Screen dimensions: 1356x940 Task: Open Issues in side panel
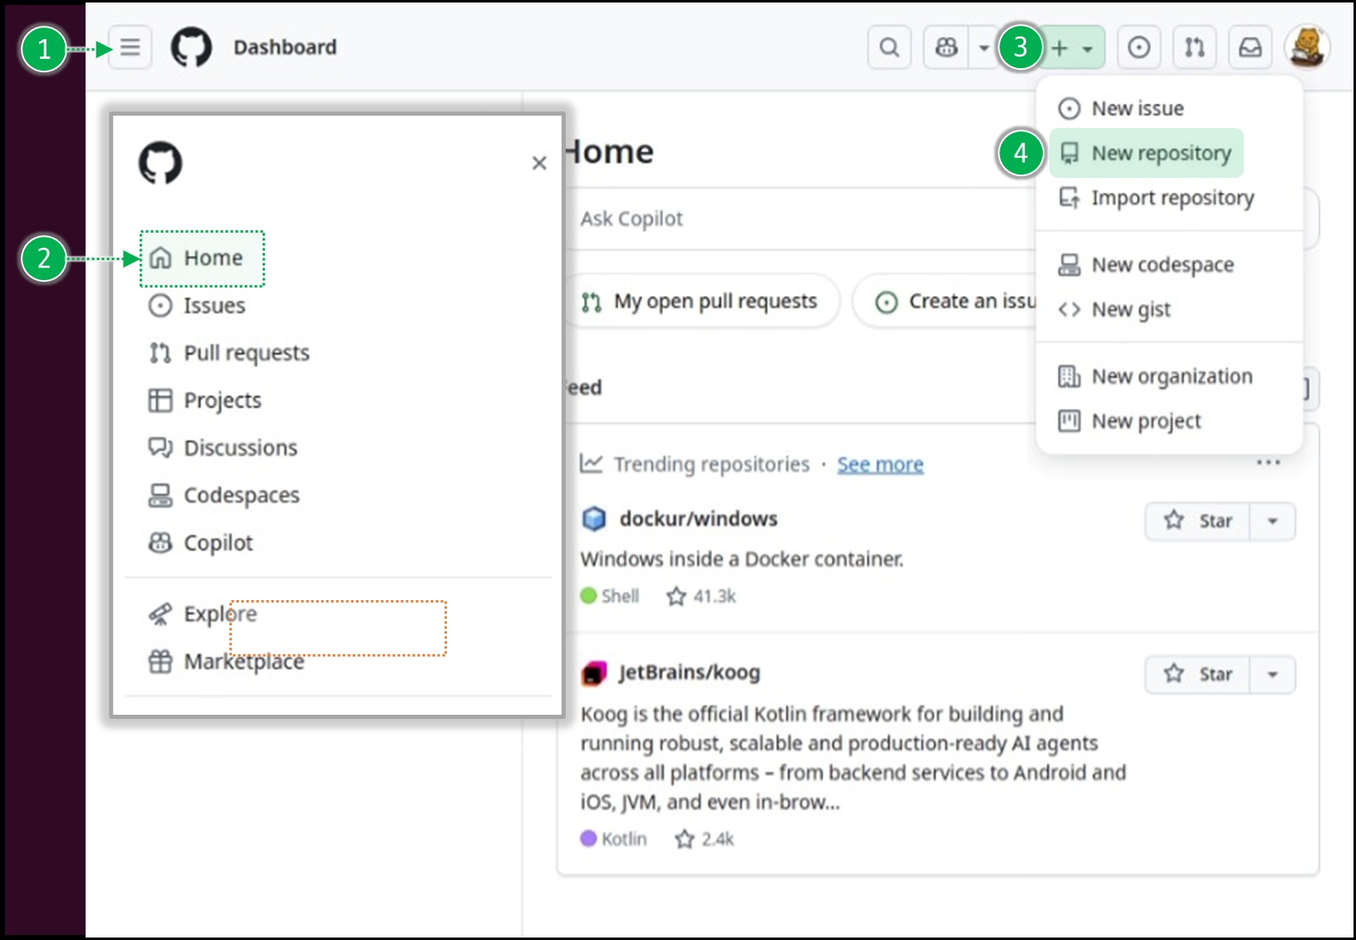pos(197,306)
